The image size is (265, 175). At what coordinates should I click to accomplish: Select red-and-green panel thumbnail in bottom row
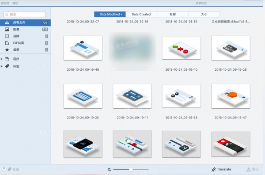point(231,144)
